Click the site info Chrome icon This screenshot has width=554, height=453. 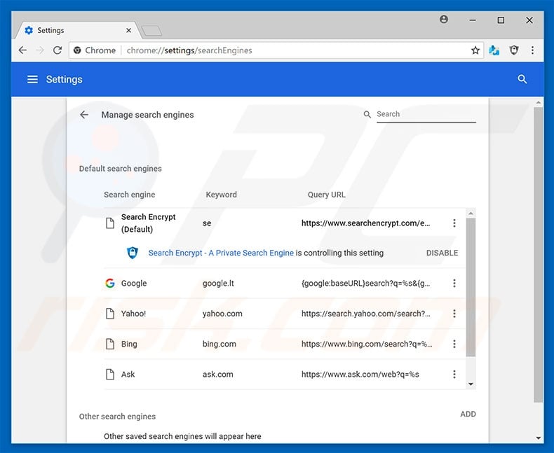pos(77,50)
